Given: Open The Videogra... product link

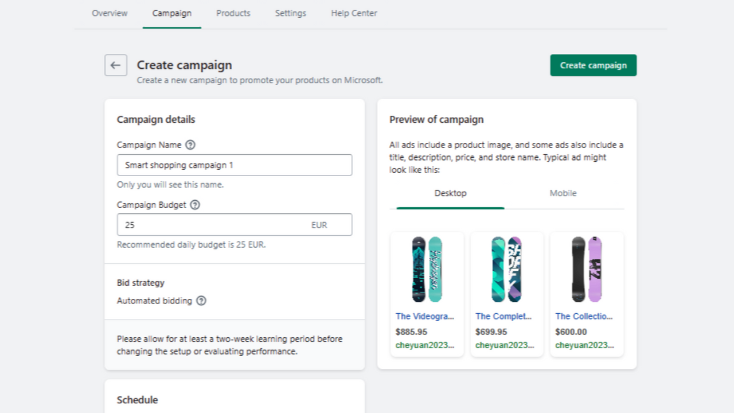Looking at the screenshot, I should (423, 316).
